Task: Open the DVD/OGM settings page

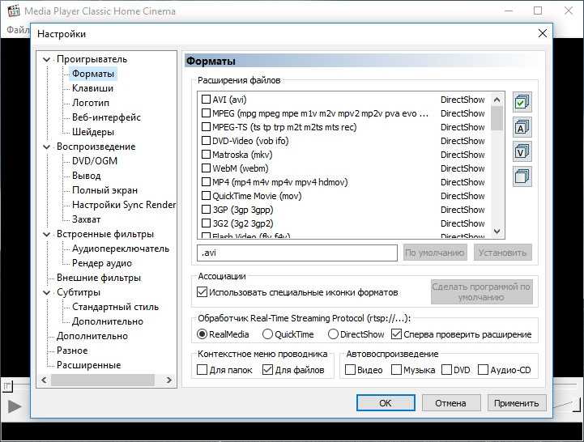Action: pyautogui.click(x=95, y=161)
